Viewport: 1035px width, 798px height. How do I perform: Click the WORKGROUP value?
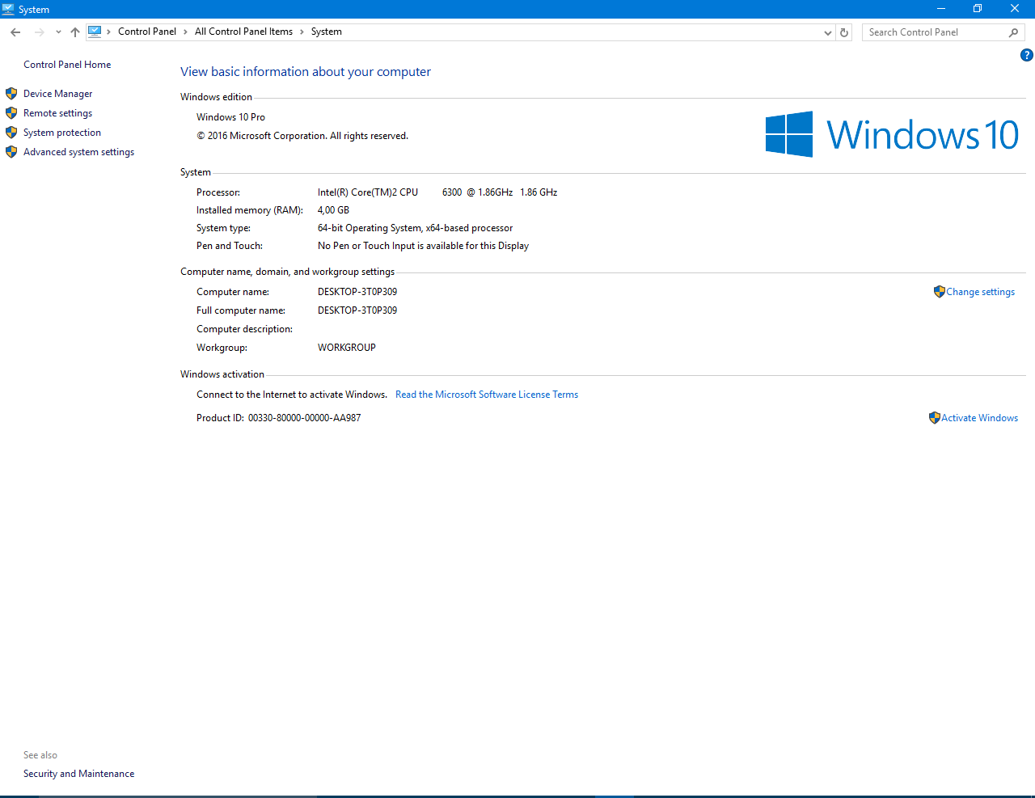[x=346, y=348]
